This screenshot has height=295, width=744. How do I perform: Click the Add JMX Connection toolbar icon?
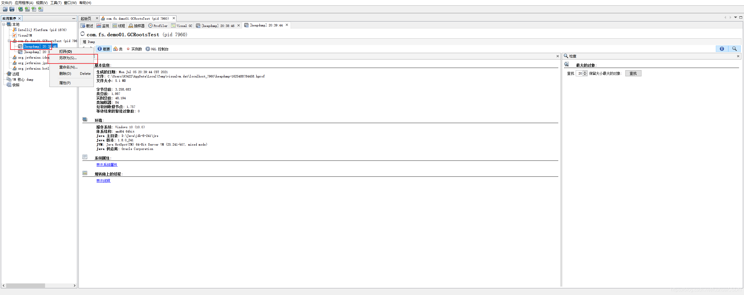tap(27, 9)
